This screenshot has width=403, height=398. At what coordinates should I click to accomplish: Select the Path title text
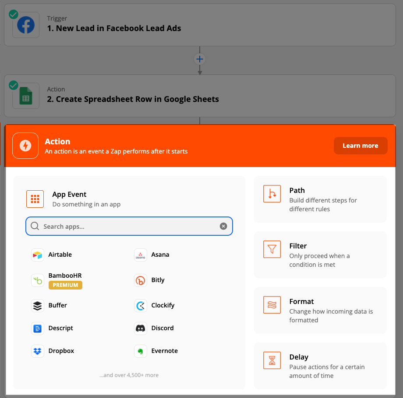tap(297, 190)
